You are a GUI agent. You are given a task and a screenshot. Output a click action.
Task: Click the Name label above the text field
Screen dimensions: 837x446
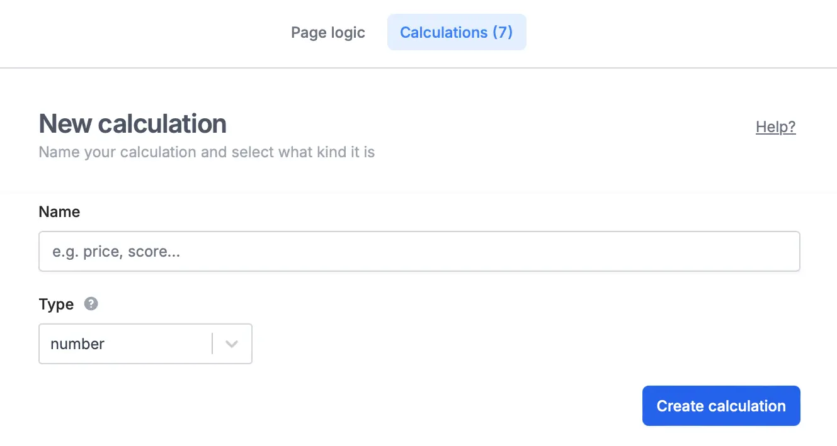pos(59,211)
